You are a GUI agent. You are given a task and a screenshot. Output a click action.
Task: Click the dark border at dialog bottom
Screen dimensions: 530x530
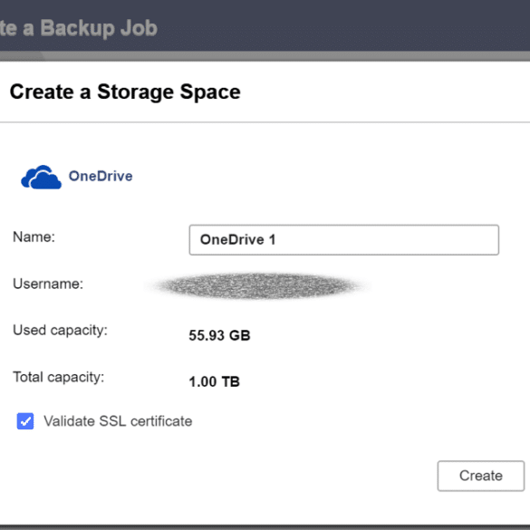[265, 527]
